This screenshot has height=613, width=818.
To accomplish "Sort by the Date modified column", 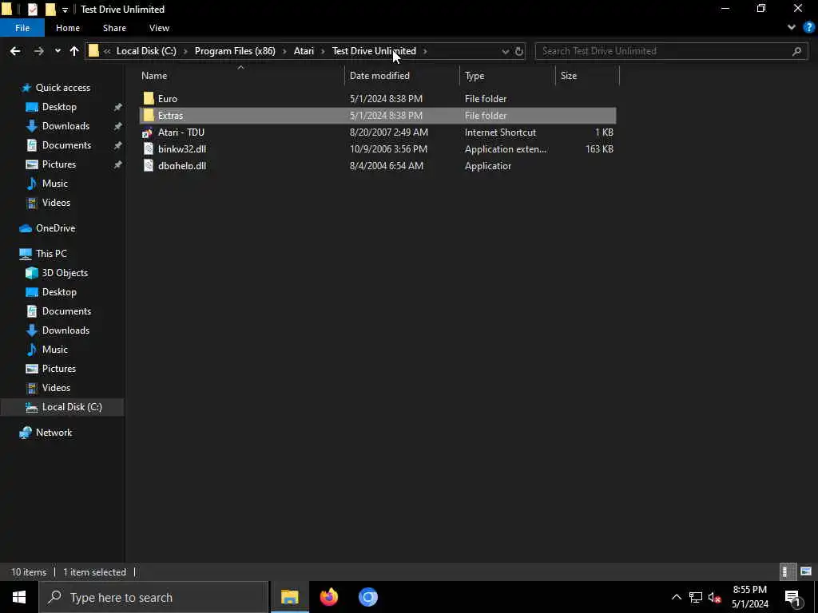I will coord(379,76).
